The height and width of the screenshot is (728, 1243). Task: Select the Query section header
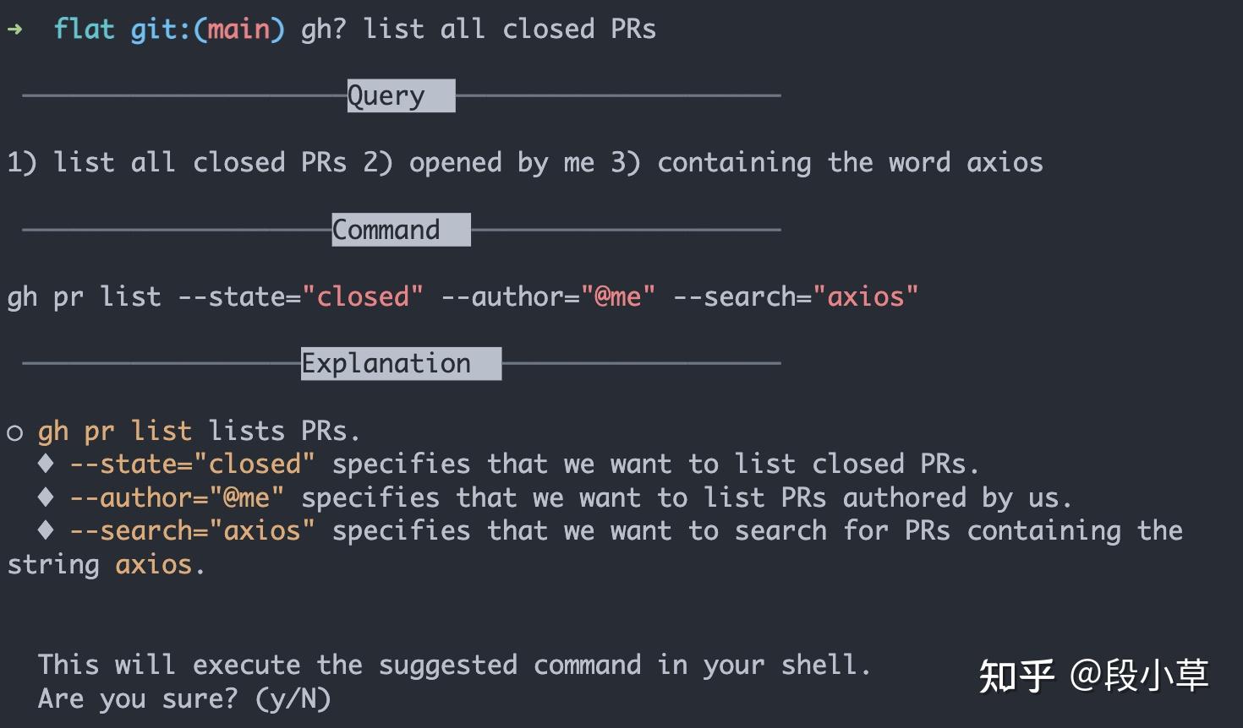(x=401, y=95)
